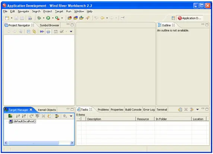Open the Navigate menu
Screen dimensions: 213x154
[x=23, y=12]
